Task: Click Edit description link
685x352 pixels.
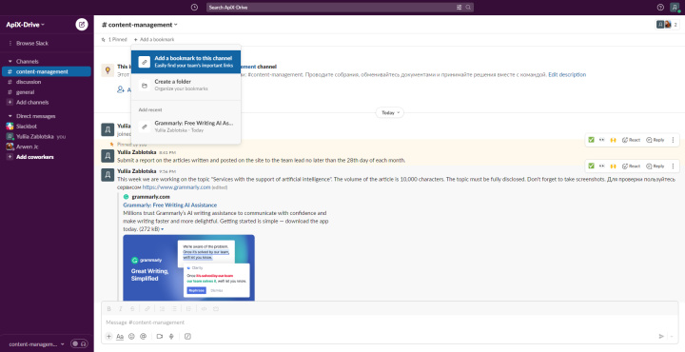Action: [567, 74]
